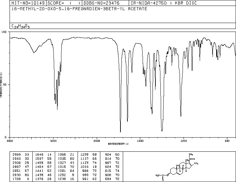Click the 2908 peak entry in the table

tap(21, 163)
